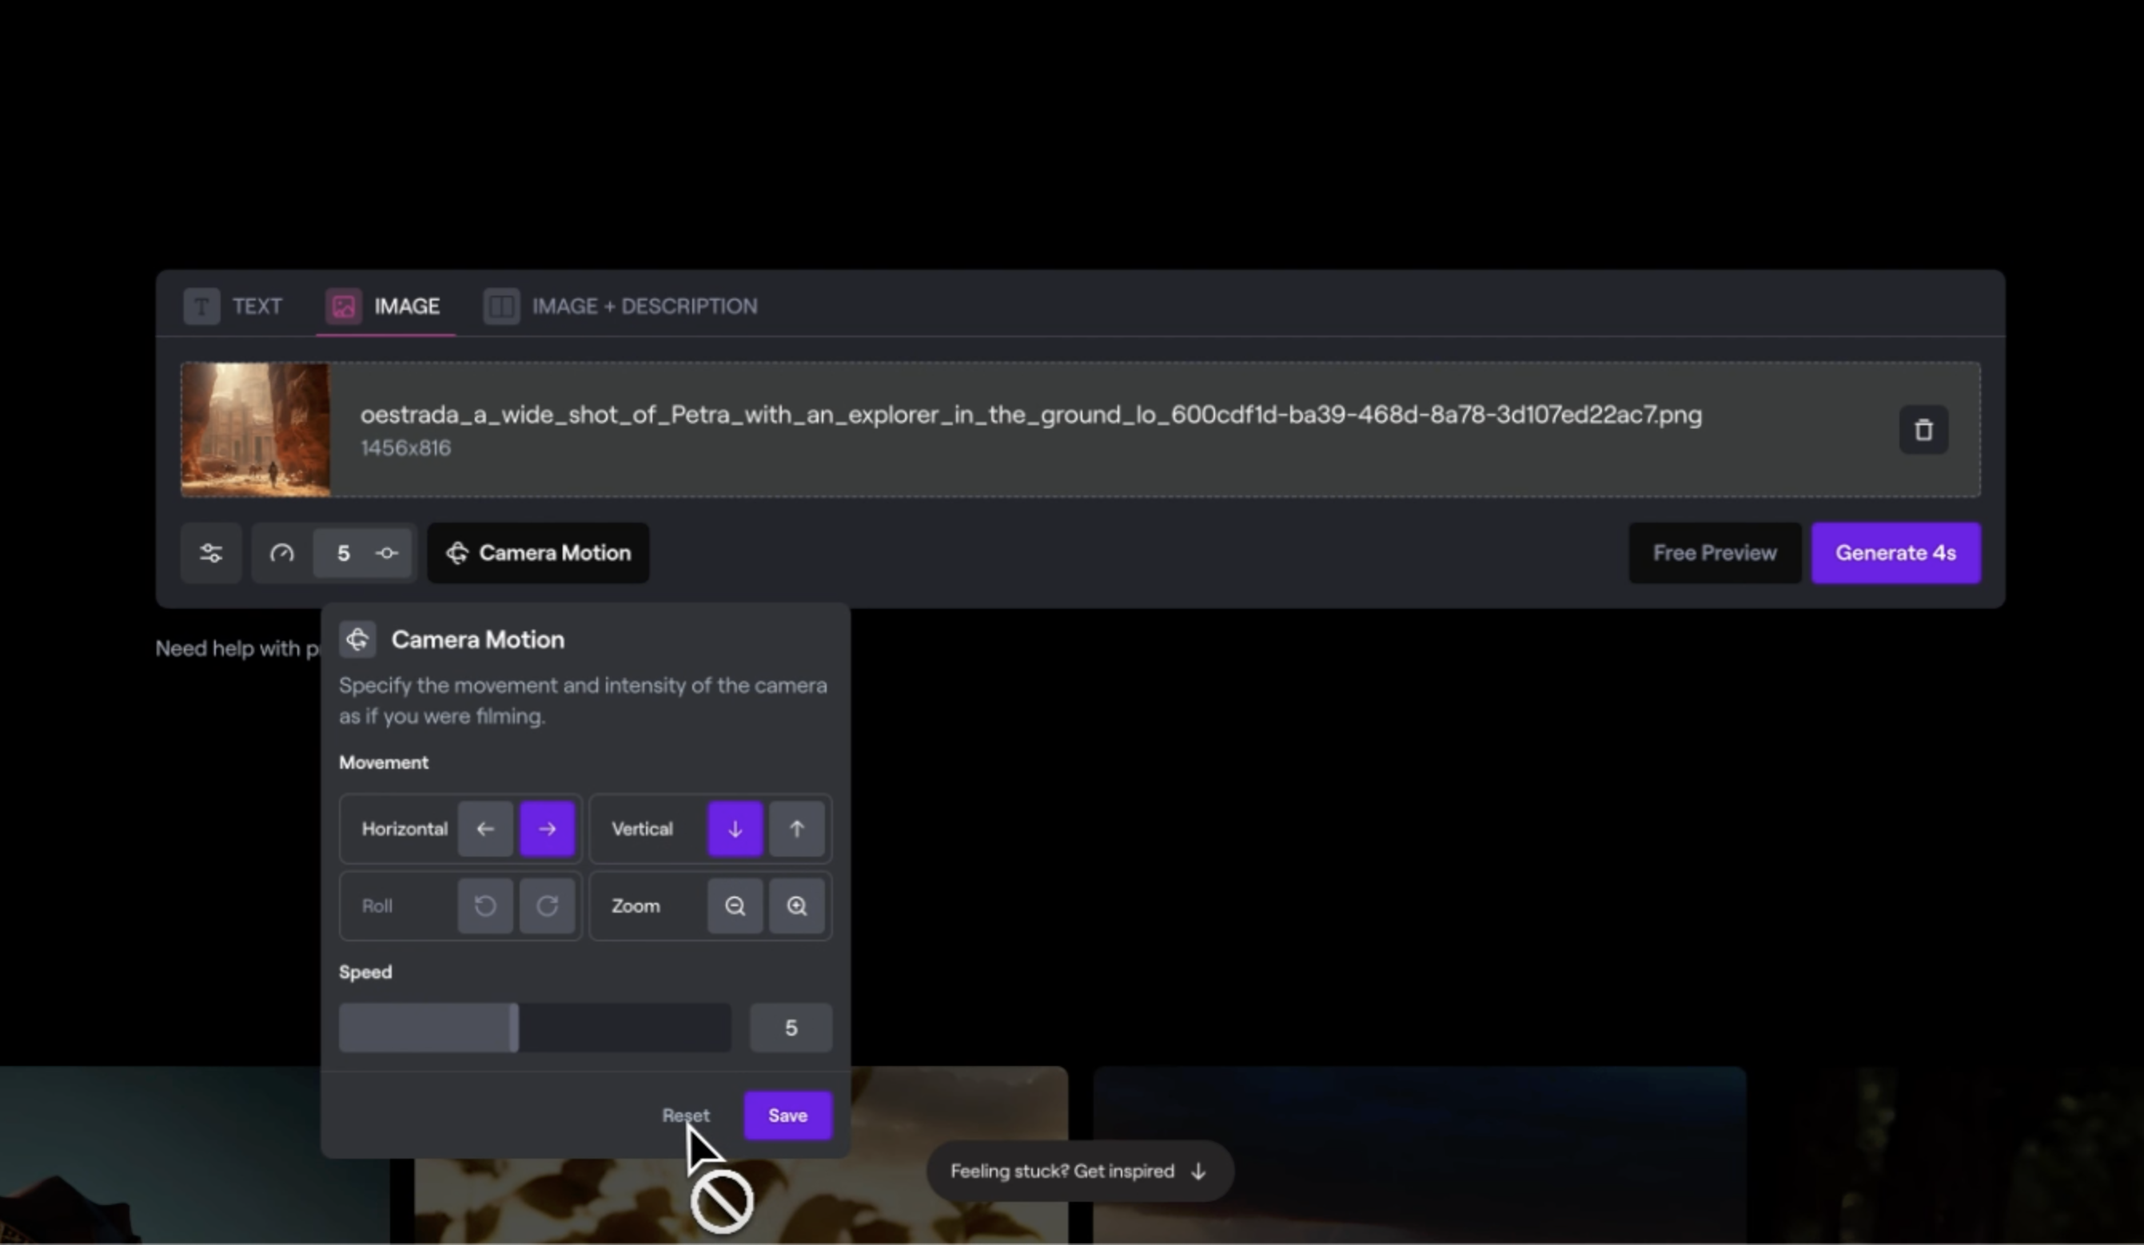Image resolution: width=2144 pixels, height=1245 pixels.
Task: Toggle vertical move down arrow
Action: coord(735,829)
